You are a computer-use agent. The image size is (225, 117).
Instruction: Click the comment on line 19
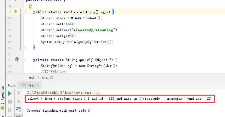(53, 72)
